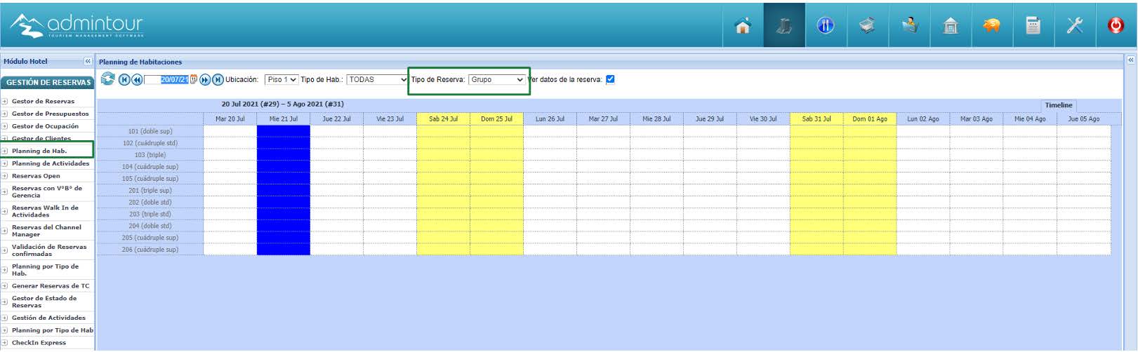Click the red power logout icon
The width and height of the screenshot is (1138, 352).
coord(1116,26)
